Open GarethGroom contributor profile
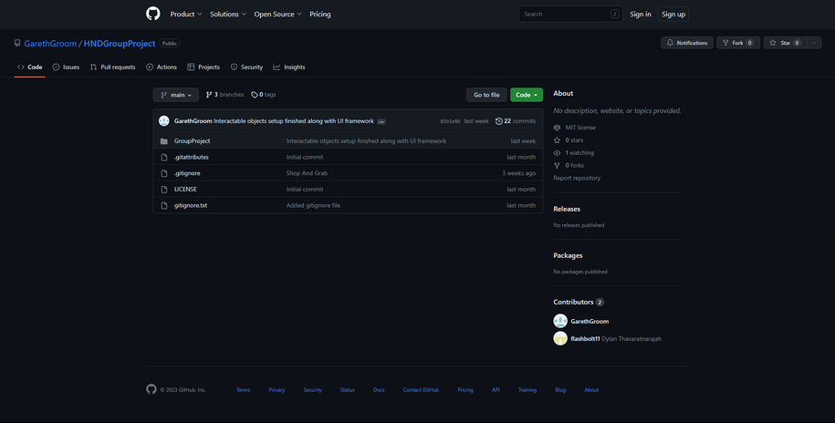Screen dimensions: 835x423 (x=590, y=322)
